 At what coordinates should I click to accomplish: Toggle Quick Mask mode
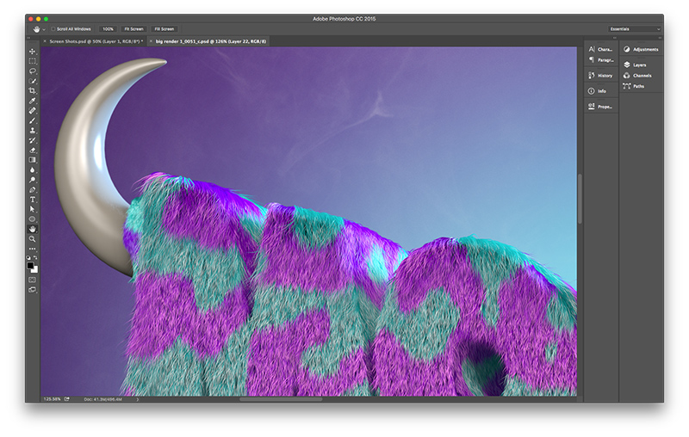(x=33, y=280)
